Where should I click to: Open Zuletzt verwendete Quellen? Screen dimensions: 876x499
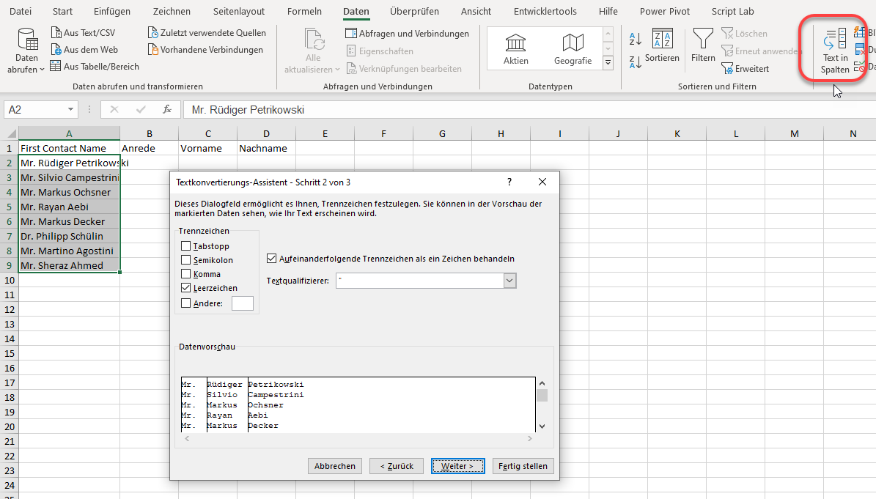[x=207, y=33]
